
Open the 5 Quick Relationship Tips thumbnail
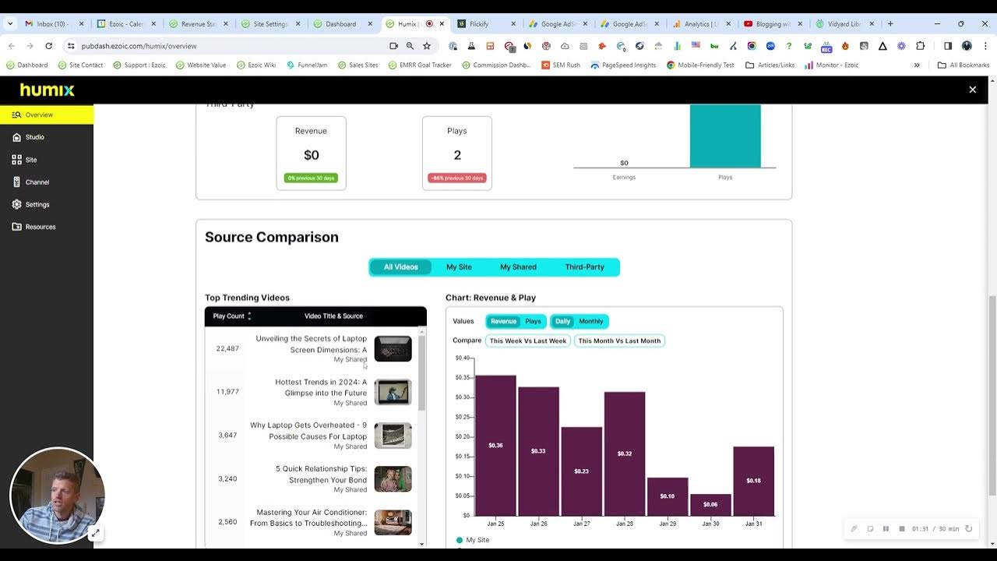[393, 479]
